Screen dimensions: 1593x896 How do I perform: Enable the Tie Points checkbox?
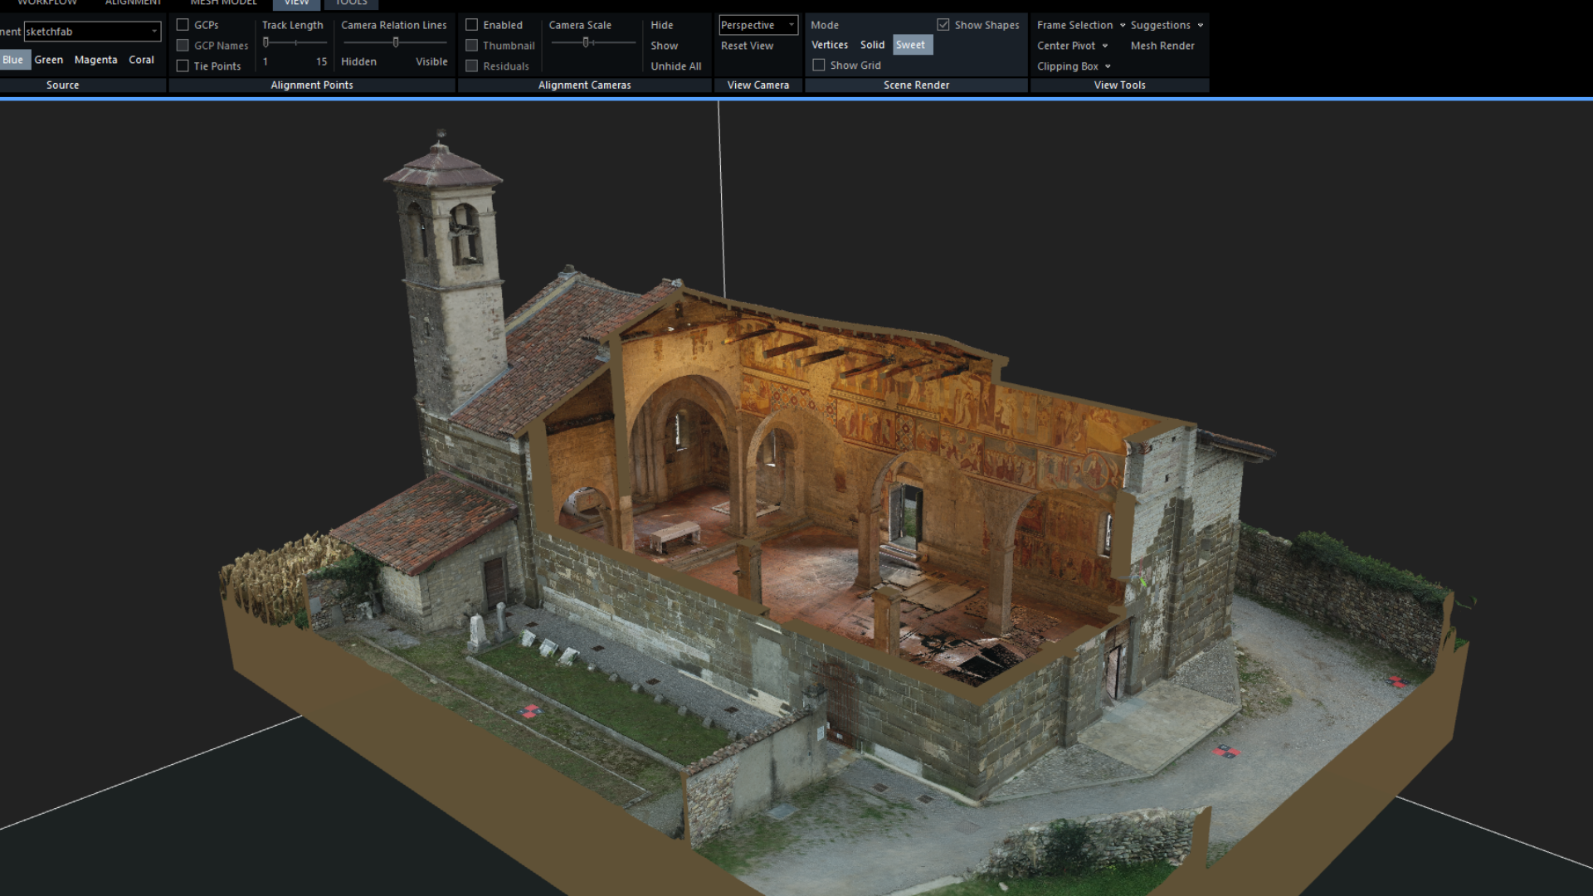coord(183,66)
